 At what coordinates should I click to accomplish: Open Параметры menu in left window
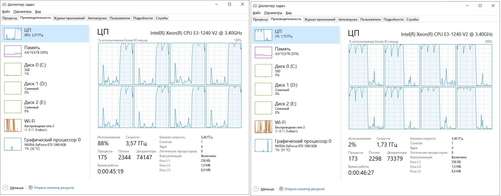tap(22, 11)
